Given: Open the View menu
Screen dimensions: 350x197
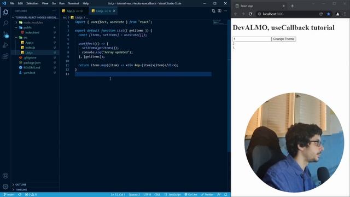Looking at the screenshot, I should point(45,3).
